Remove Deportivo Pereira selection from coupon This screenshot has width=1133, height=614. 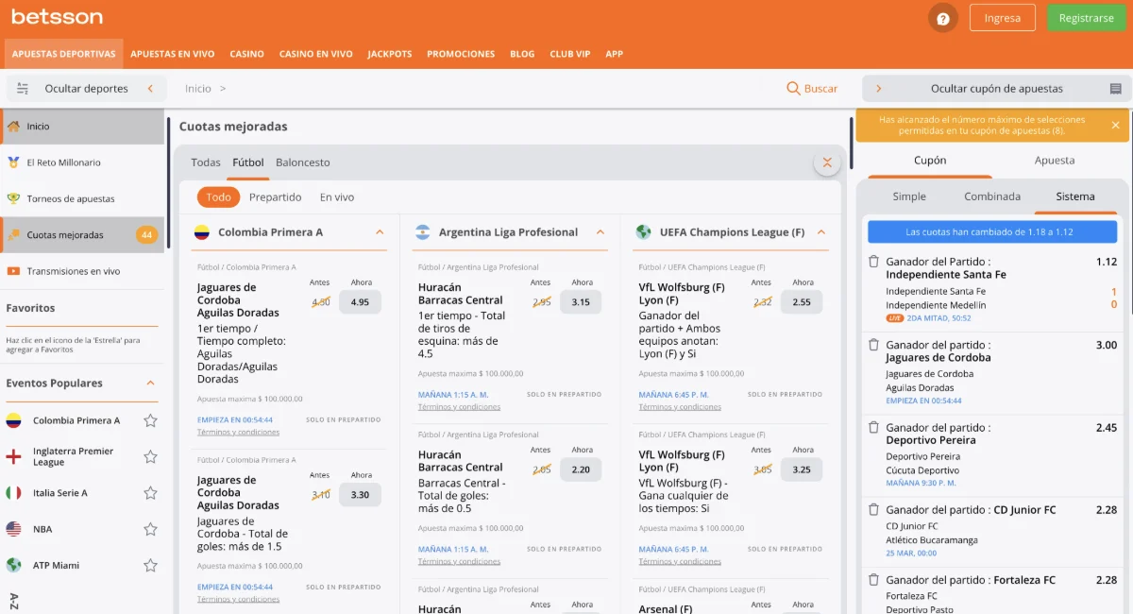(874, 427)
